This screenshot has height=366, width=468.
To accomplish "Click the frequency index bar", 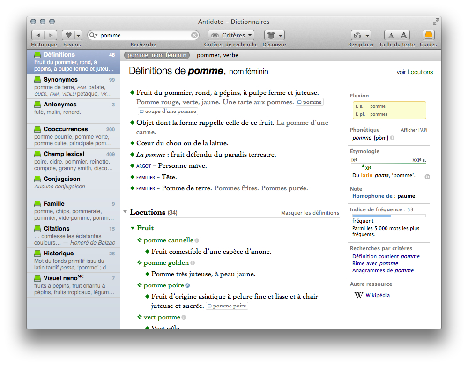I will (389, 216).
